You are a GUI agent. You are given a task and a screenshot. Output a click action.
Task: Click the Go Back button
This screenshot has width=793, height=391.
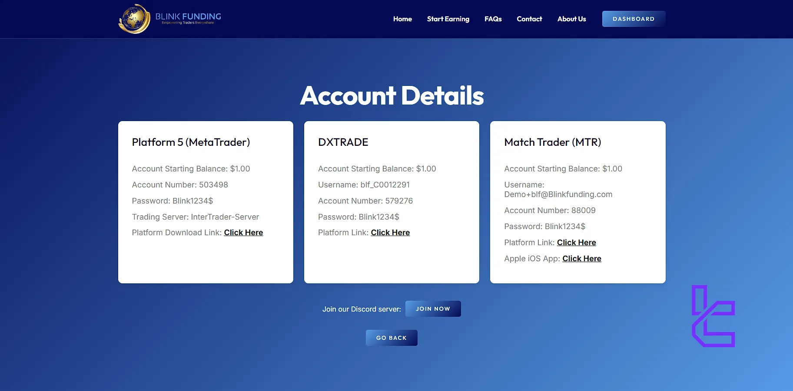(x=391, y=338)
